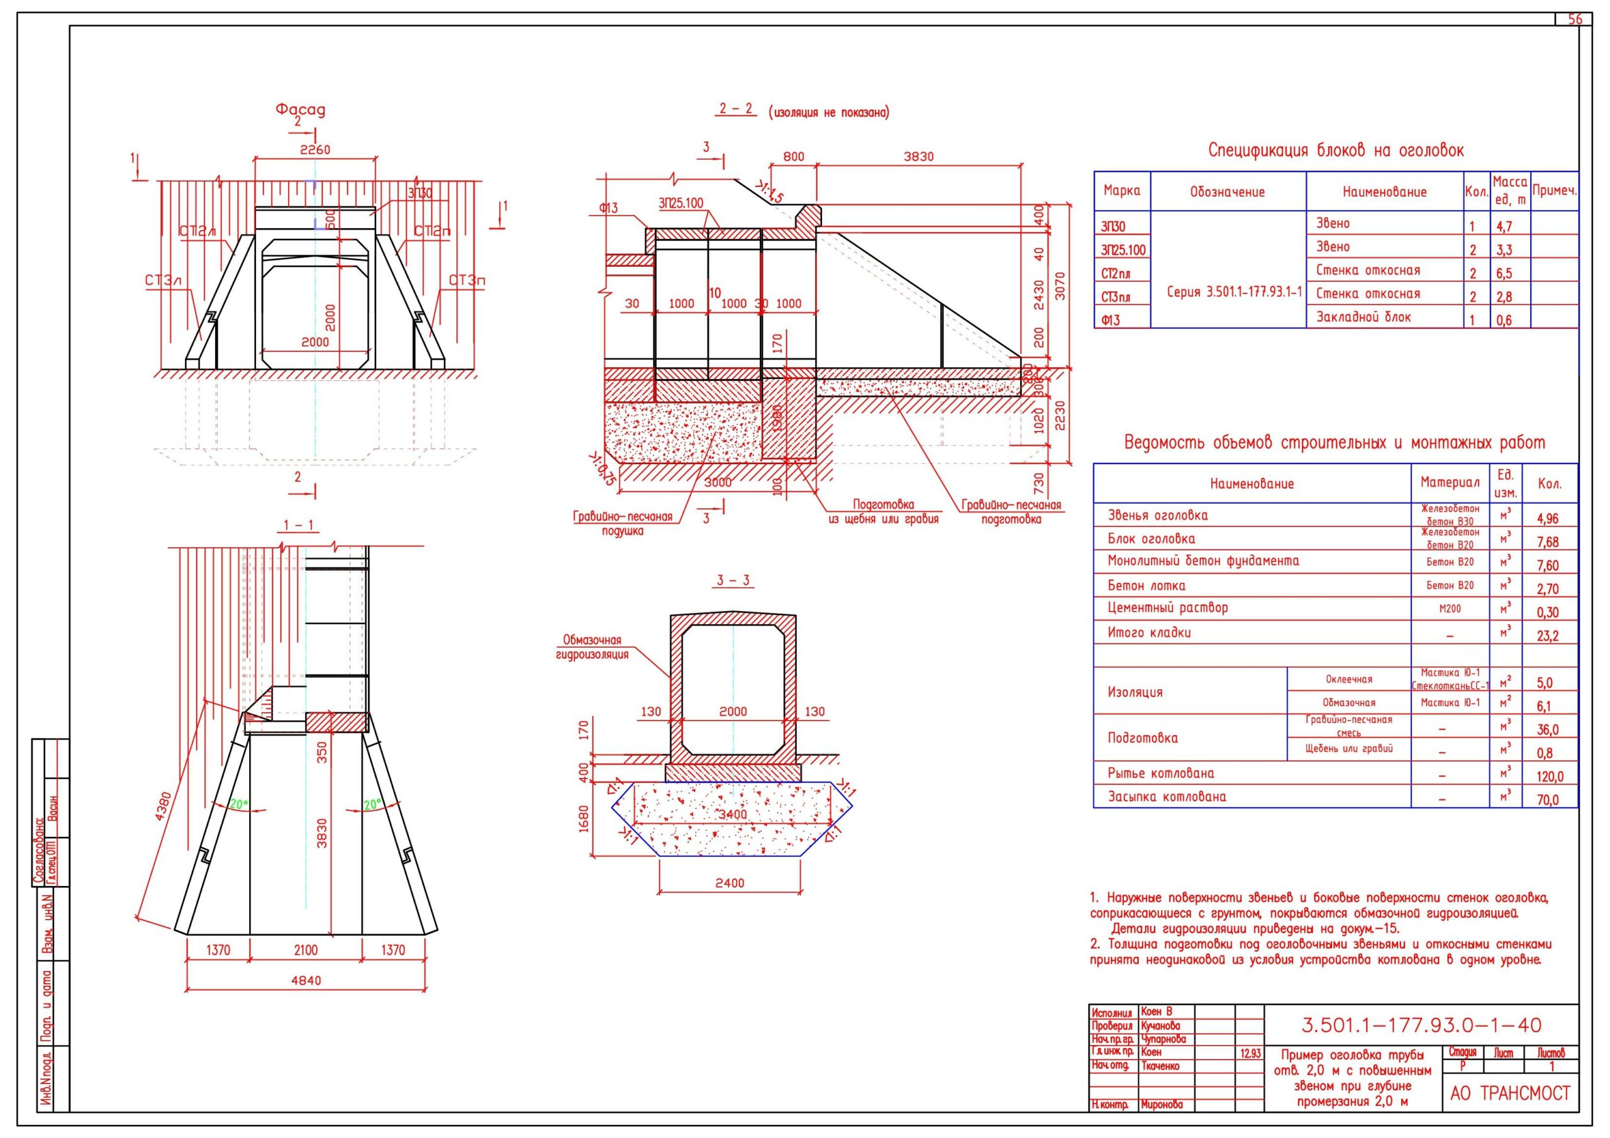Select the 'Оклеечная' sub-row cell
The width and height of the screenshot is (1610, 1138).
coord(1349,679)
